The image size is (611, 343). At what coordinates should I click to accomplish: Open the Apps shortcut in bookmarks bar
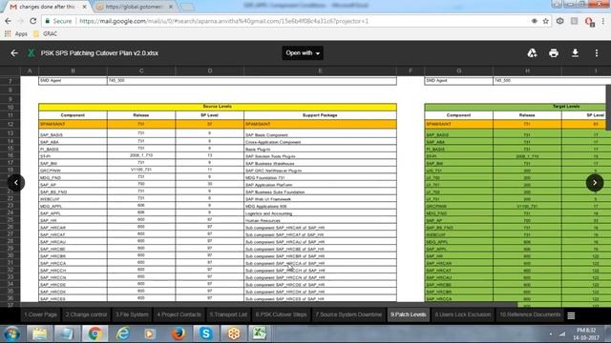[x=16, y=34]
